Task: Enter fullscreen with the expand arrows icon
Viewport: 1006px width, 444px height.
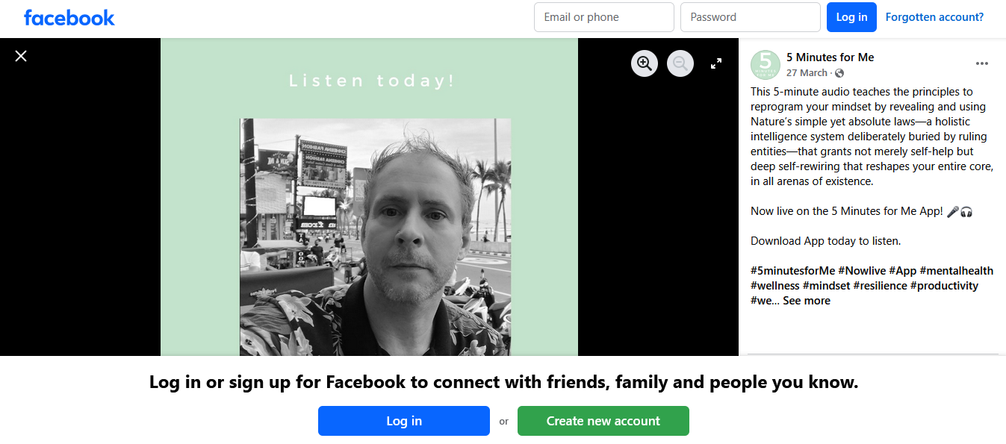Action: click(716, 63)
